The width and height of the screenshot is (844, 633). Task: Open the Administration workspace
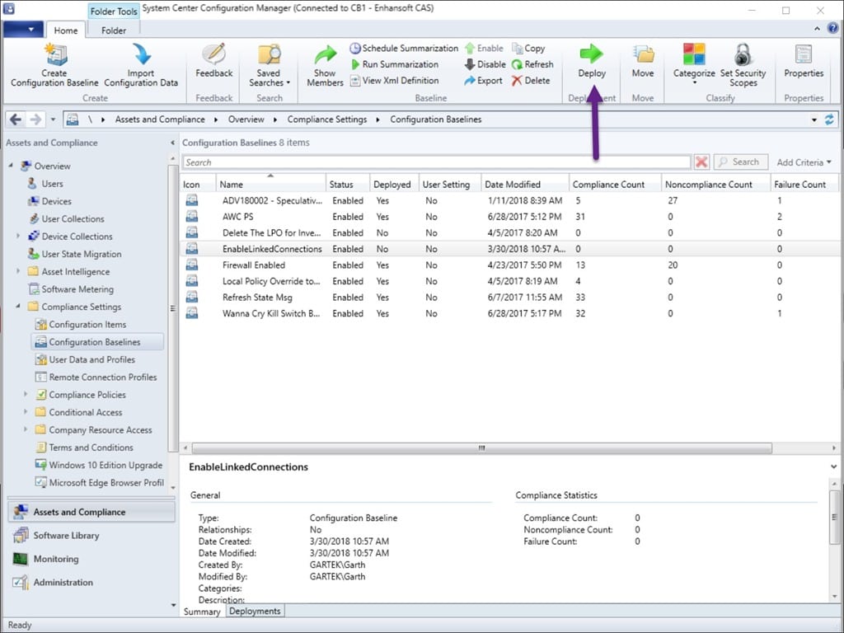[x=91, y=583]
